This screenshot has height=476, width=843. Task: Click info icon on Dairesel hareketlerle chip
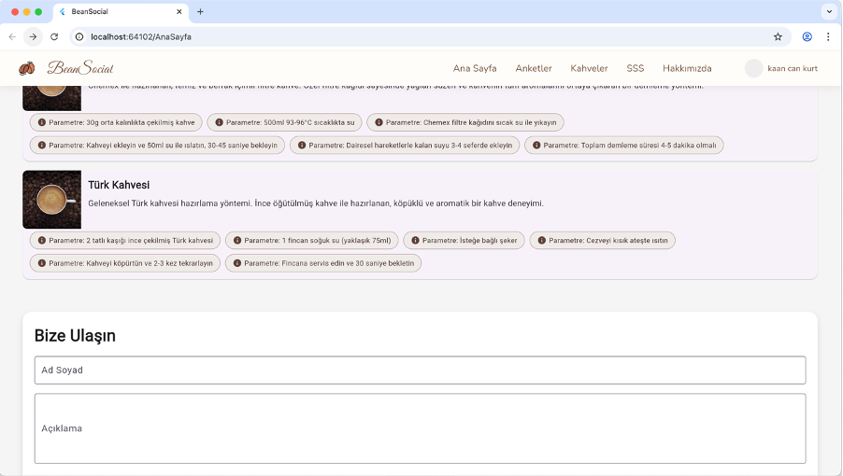[x=302, y=145]
